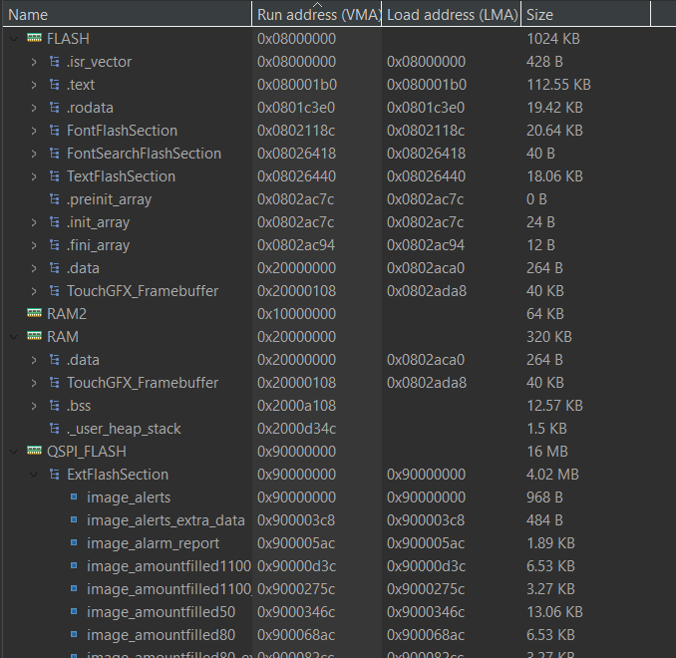Click the TextFlashSection section icon
This screenshot has height=658, width=676.
tap(54, 175)
